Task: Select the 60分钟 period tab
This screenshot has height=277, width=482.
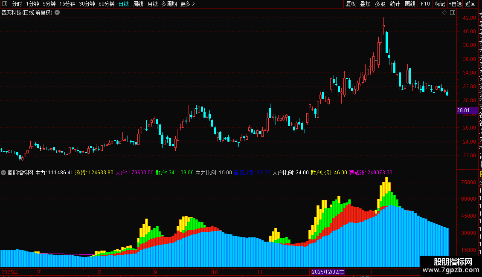Action: point(107,4)
